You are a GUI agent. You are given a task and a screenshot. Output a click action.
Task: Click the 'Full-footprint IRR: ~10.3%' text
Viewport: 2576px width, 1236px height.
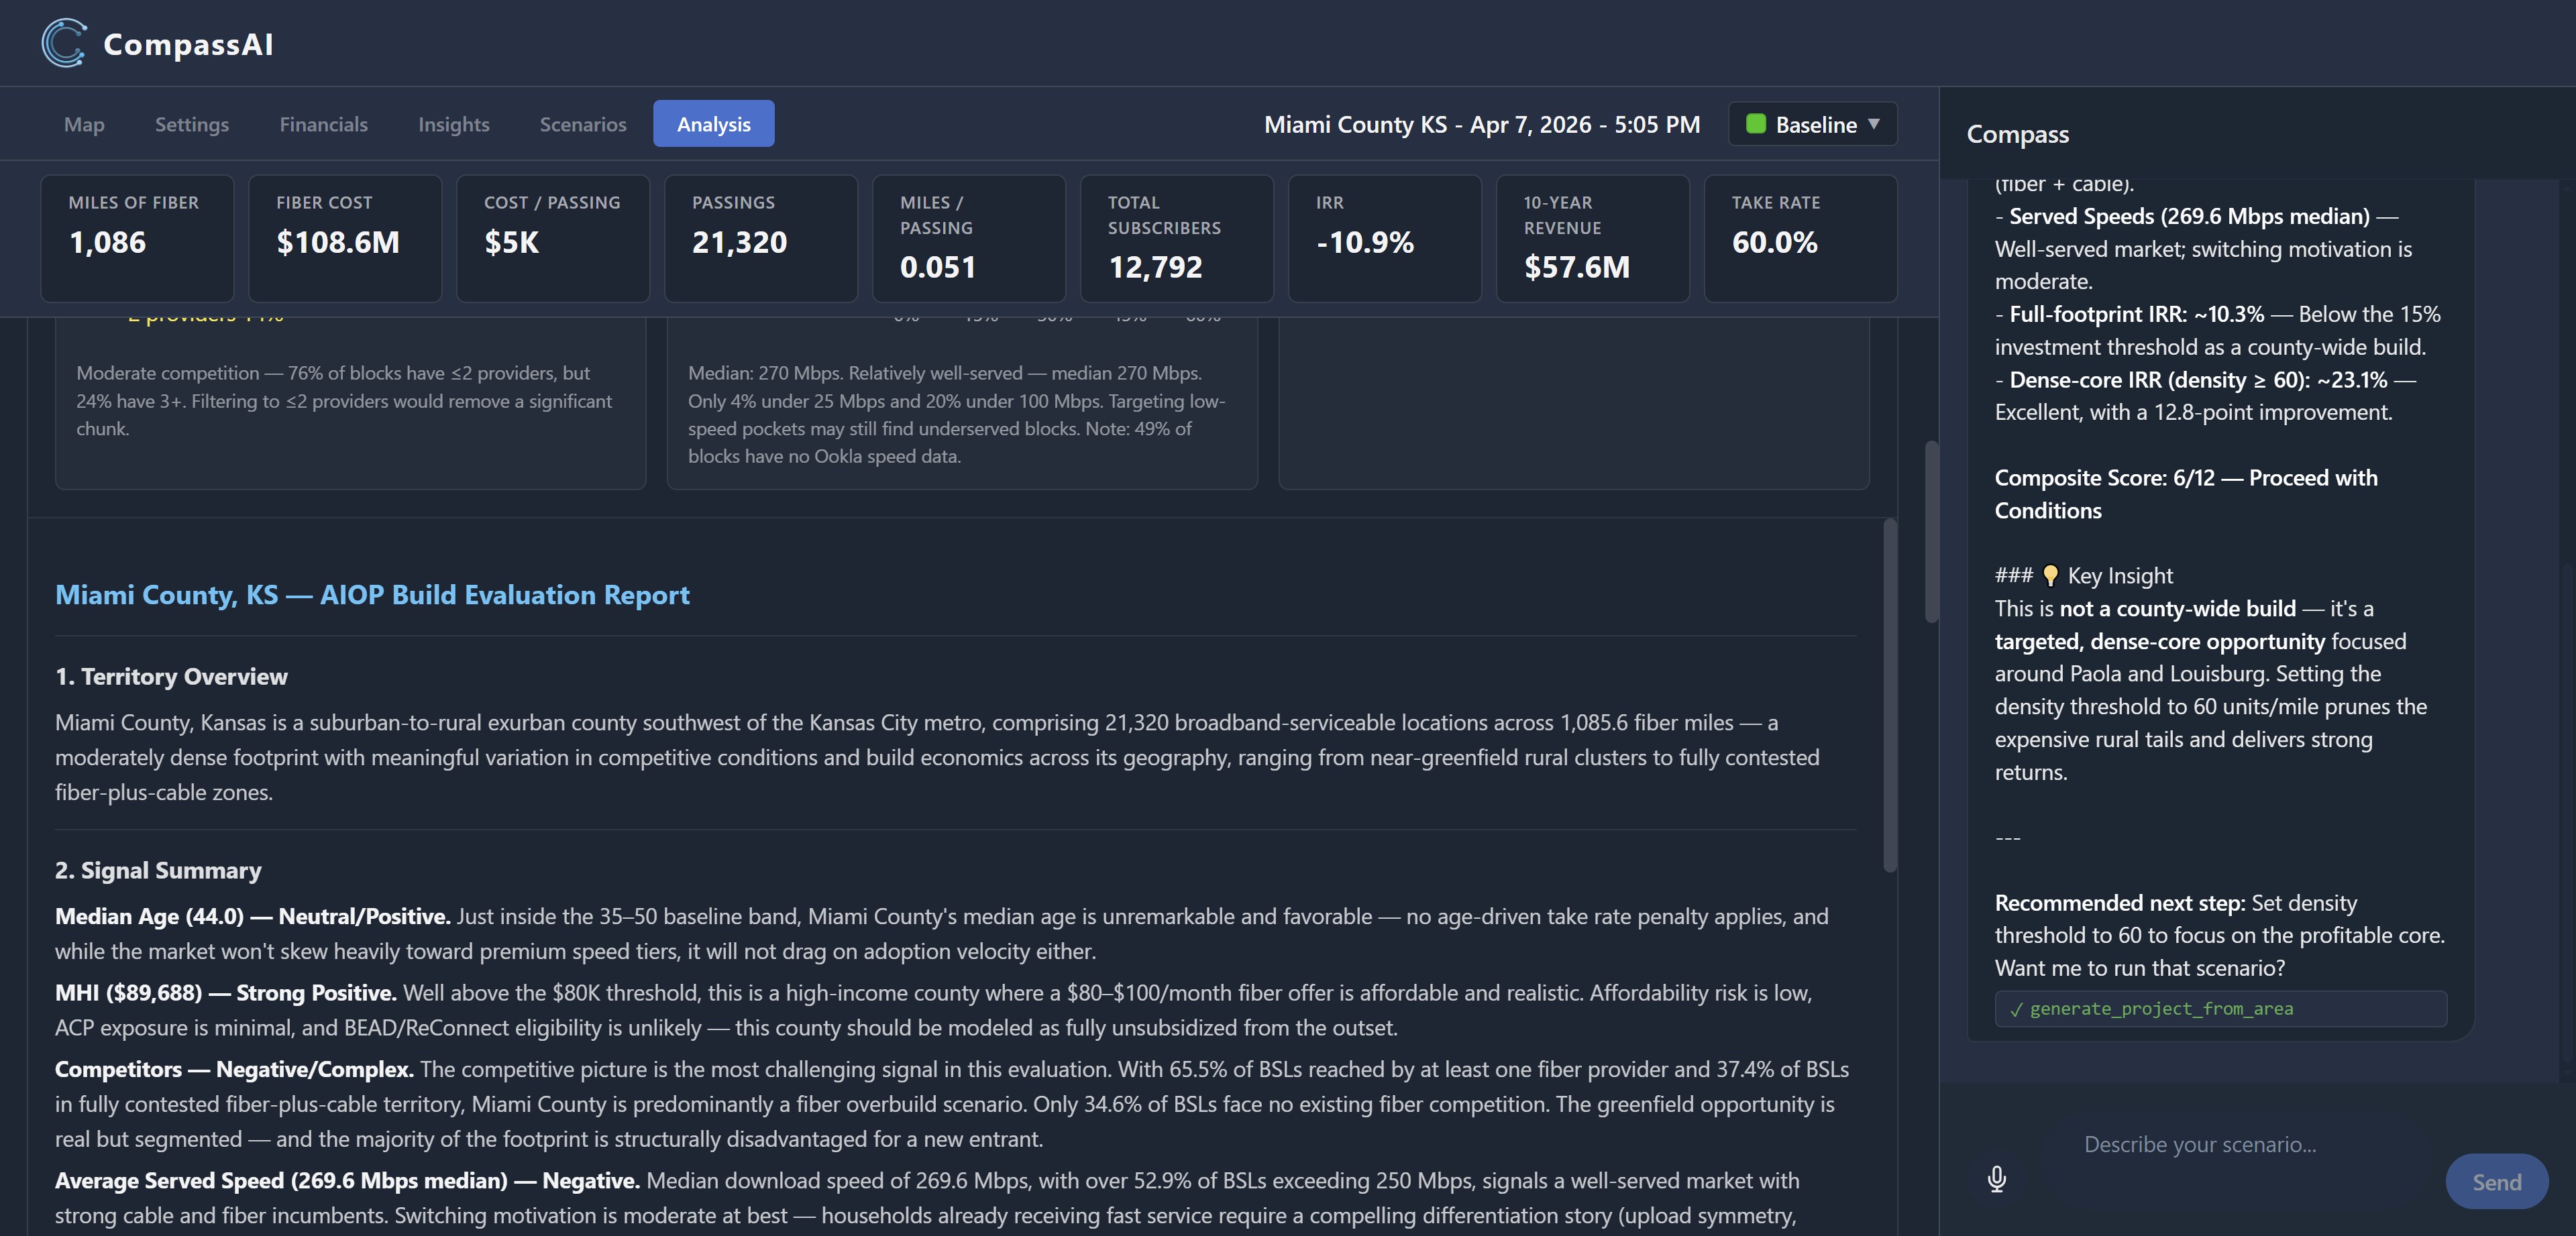2136,314
